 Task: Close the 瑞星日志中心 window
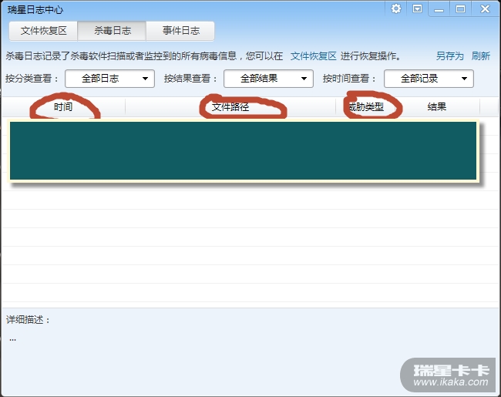pyautogui.click(x=485, y=9)
